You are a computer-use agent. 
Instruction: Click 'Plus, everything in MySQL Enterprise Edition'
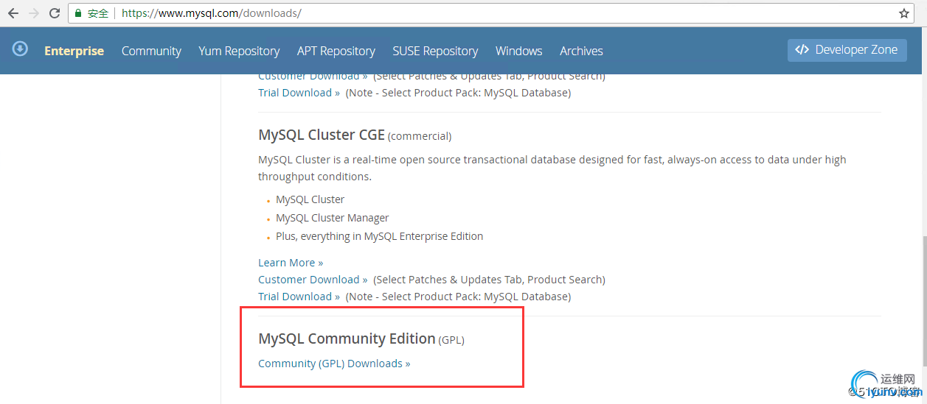click(380, 236)
